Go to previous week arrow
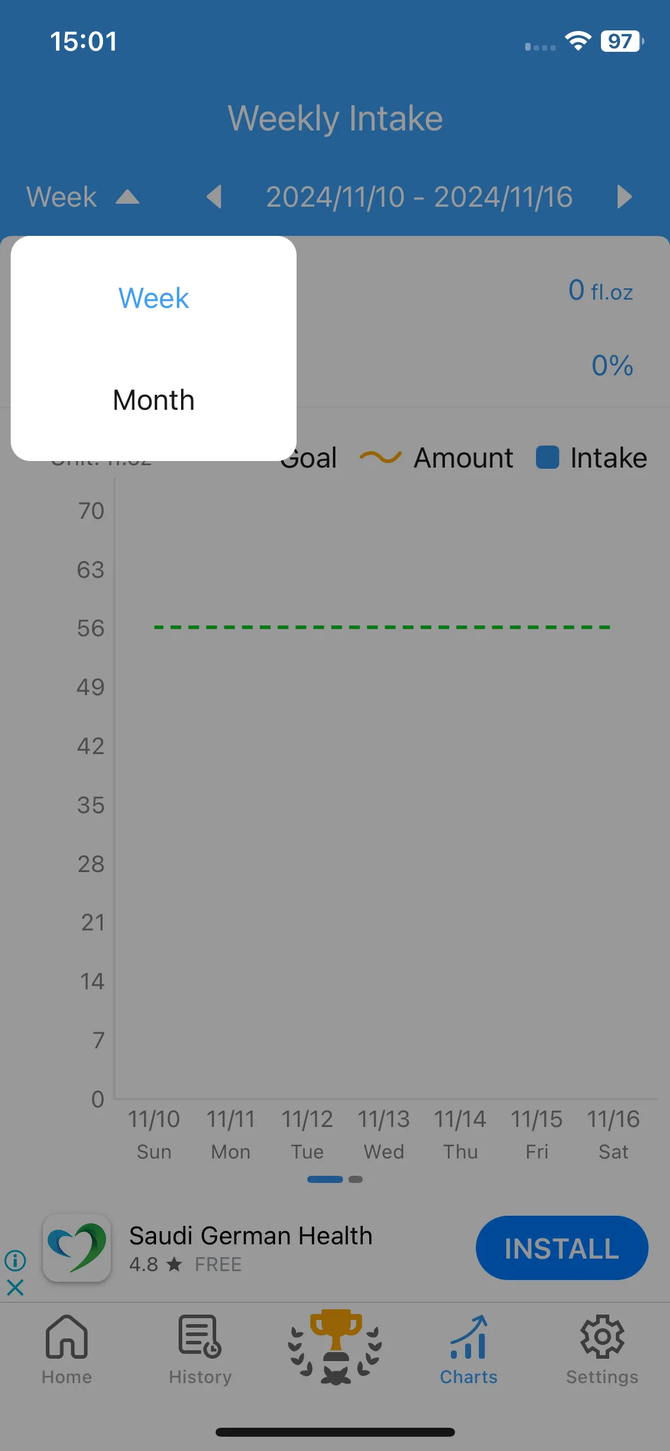 tap(214, 197)
